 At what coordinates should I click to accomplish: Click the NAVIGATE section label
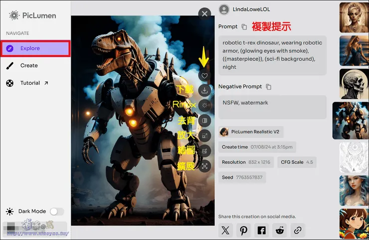[x=17, y=33]
